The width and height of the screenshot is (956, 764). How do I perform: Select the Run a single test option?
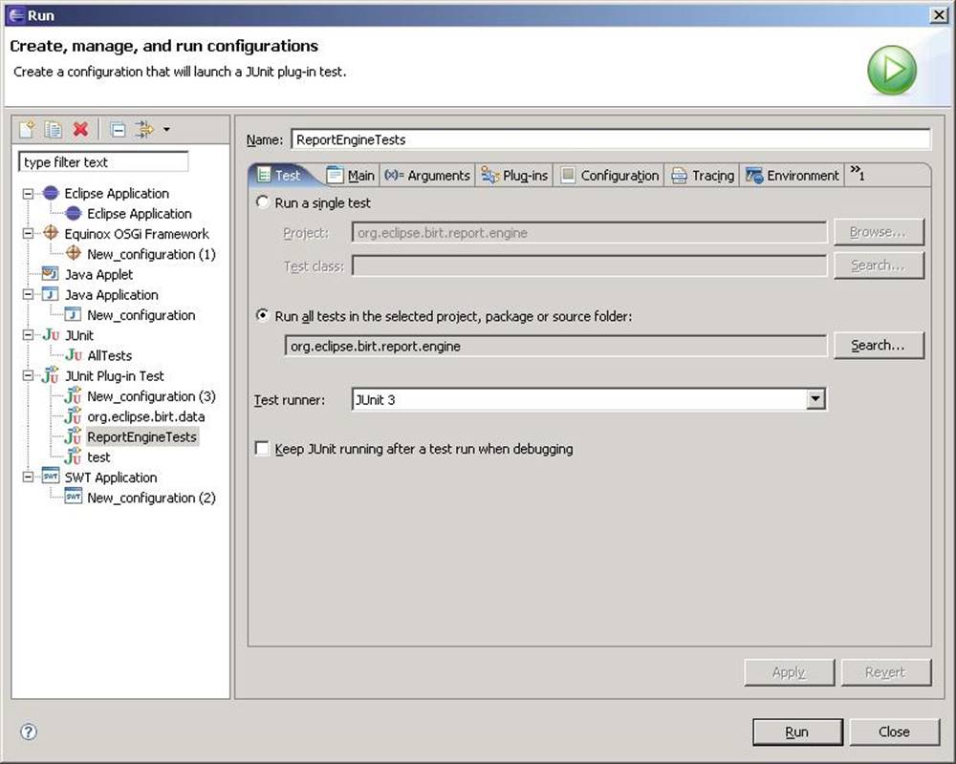pos(263,202)
